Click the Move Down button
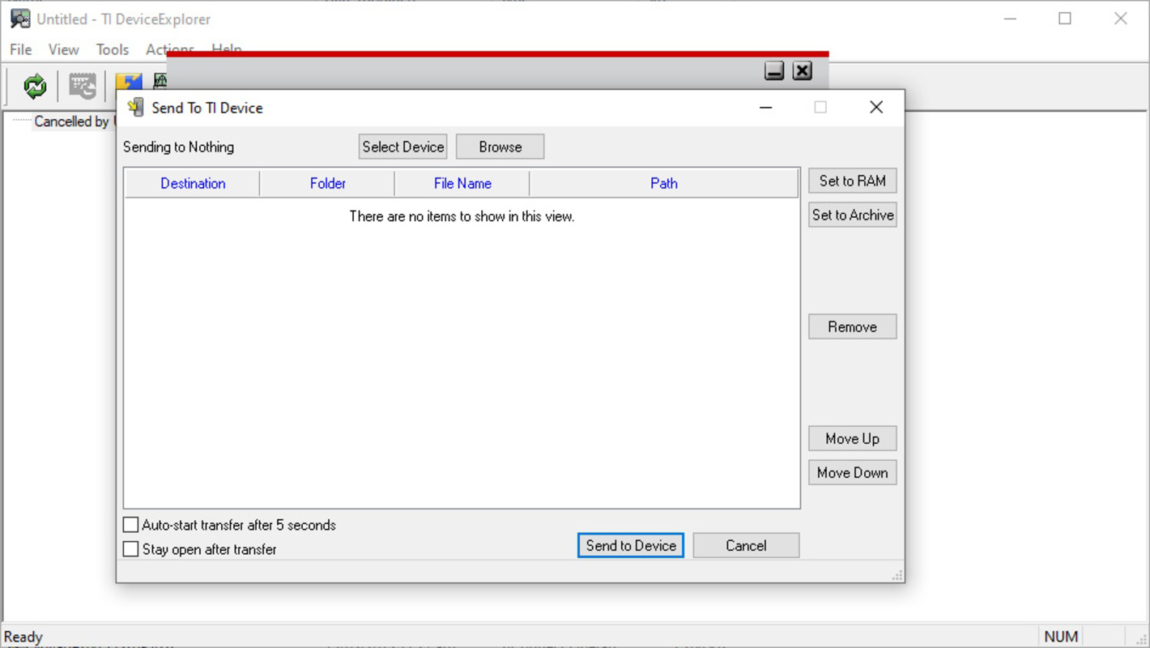This screenshot has height=648, width=1150. (x=853, y=472)
